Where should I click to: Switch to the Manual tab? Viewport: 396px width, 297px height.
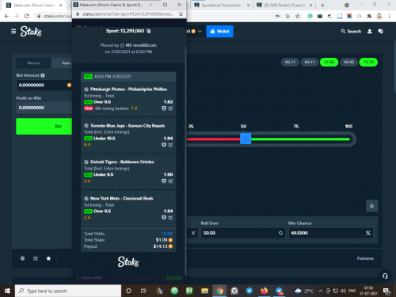[x=33, y=63]
